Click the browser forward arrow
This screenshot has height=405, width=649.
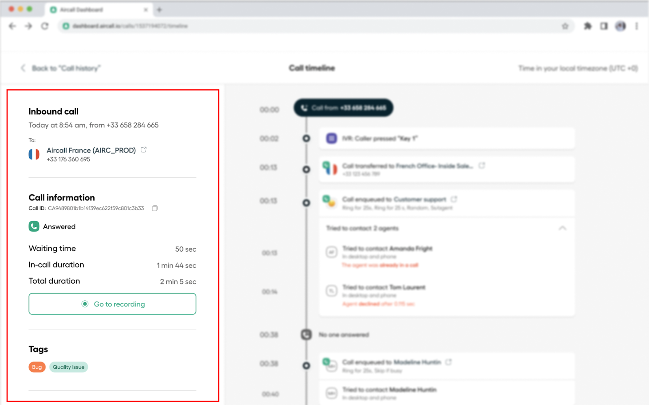click(x=28, y=26)
